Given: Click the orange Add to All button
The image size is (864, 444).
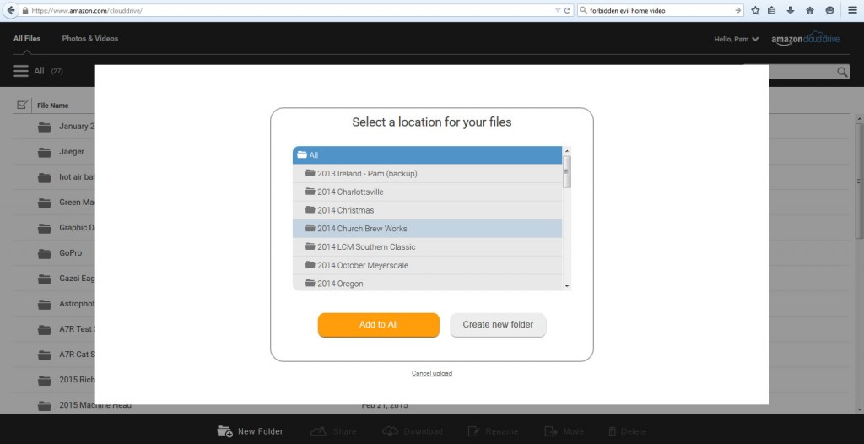Looking at the screenshot, I should tap(378, 325).
